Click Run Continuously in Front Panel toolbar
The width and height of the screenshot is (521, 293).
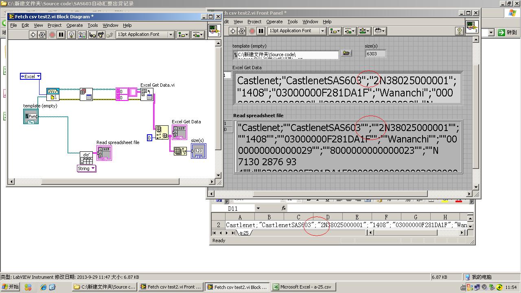coord(242,31)
